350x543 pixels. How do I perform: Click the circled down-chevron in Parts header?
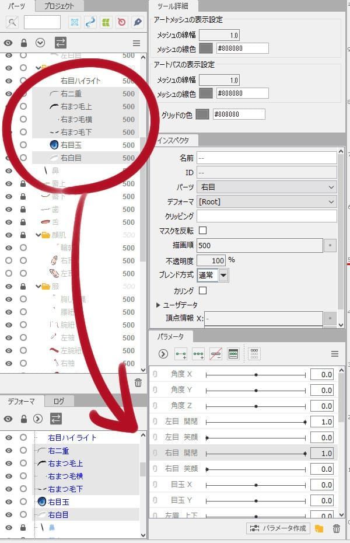click(40, 43)
